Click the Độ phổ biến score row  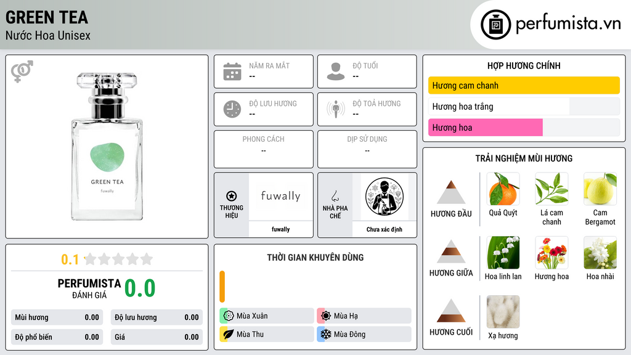(x=57, y=337)
